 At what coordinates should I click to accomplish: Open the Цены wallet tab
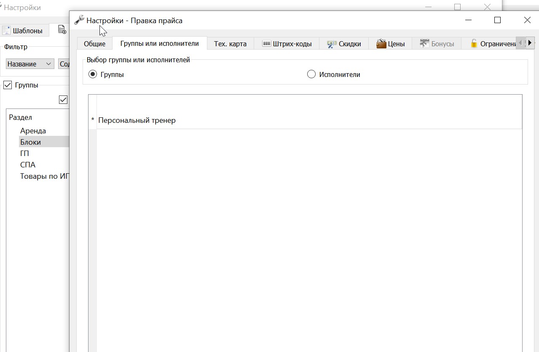click(390, 44)
